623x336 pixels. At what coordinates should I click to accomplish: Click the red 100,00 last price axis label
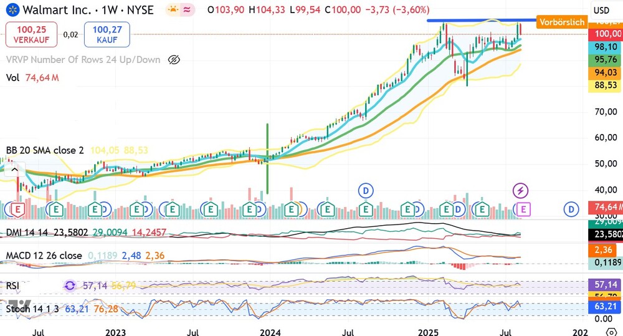click(x=606, y=34)
